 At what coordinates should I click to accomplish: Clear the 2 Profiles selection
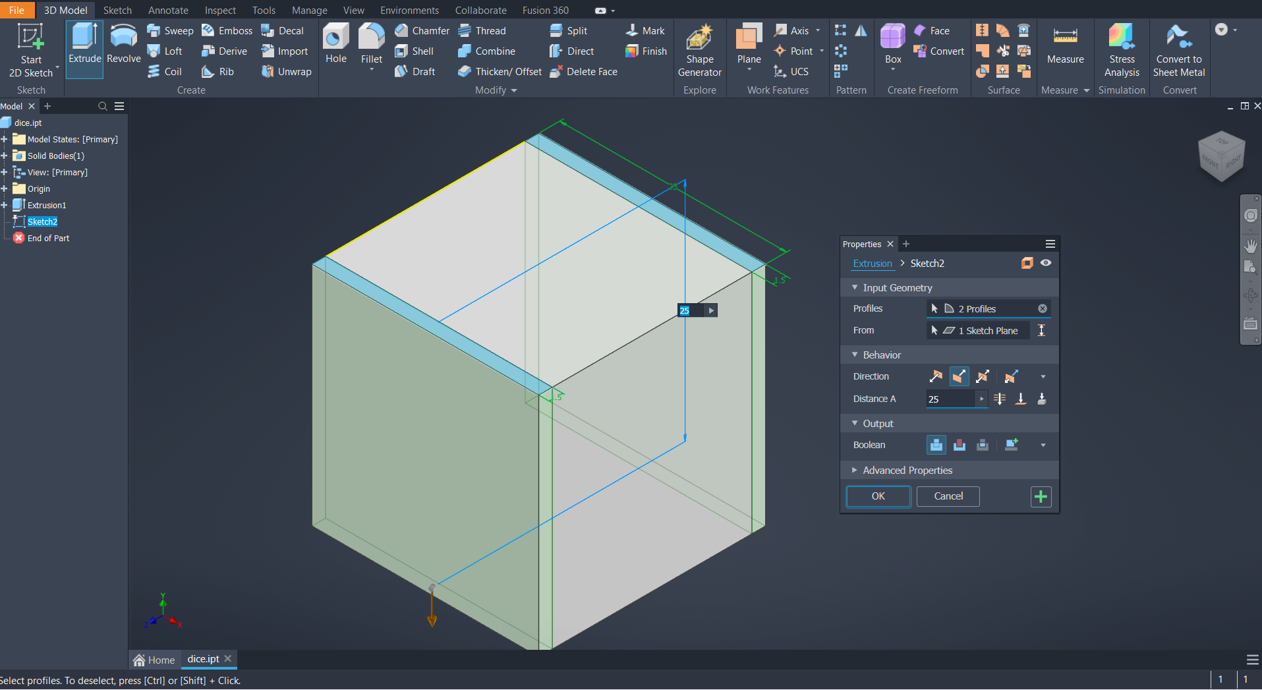coord(1043,308)
